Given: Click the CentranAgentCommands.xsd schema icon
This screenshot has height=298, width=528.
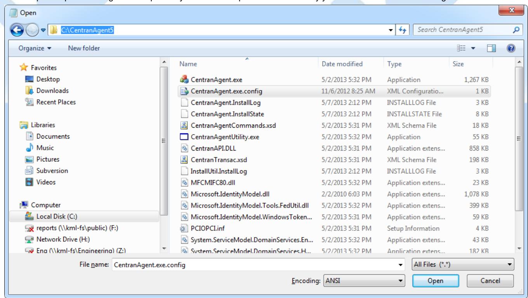Looking at the screenshot, I should (184, 125).
